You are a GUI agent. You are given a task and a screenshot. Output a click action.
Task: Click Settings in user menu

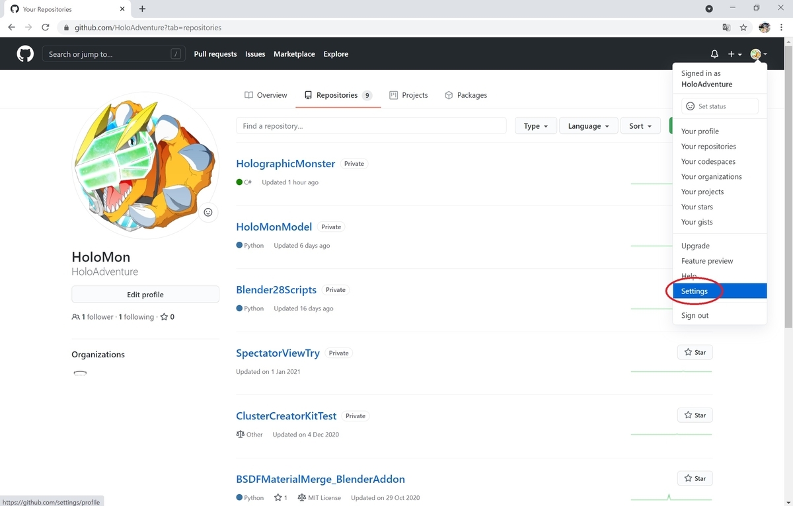(720, 291)
